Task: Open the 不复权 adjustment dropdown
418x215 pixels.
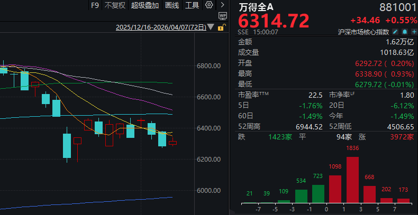Action: tap(115, 5)
